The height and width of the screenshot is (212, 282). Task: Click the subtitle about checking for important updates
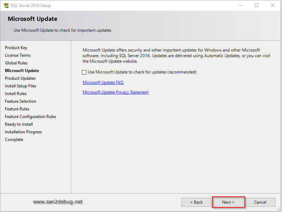click(x=62, y=30)
